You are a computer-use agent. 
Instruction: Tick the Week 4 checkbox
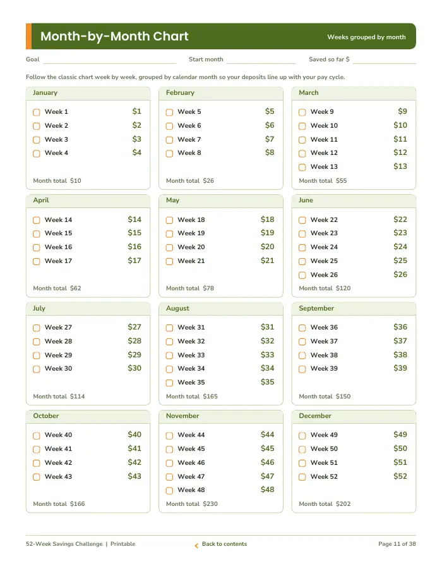(x=37, y=154)
